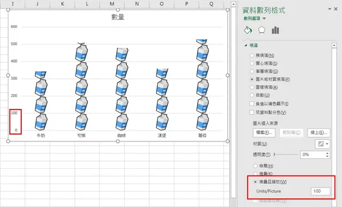Click the 剪貼簿(C) button
Viewport: 342px width, 207px height.
click(291, 133)
